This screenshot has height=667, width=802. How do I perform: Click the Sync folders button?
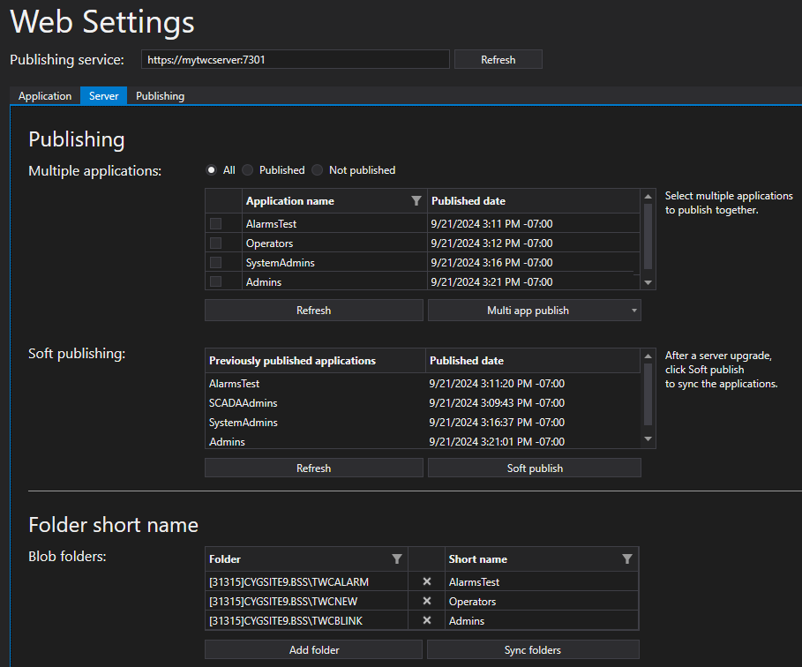click(533, 649)
